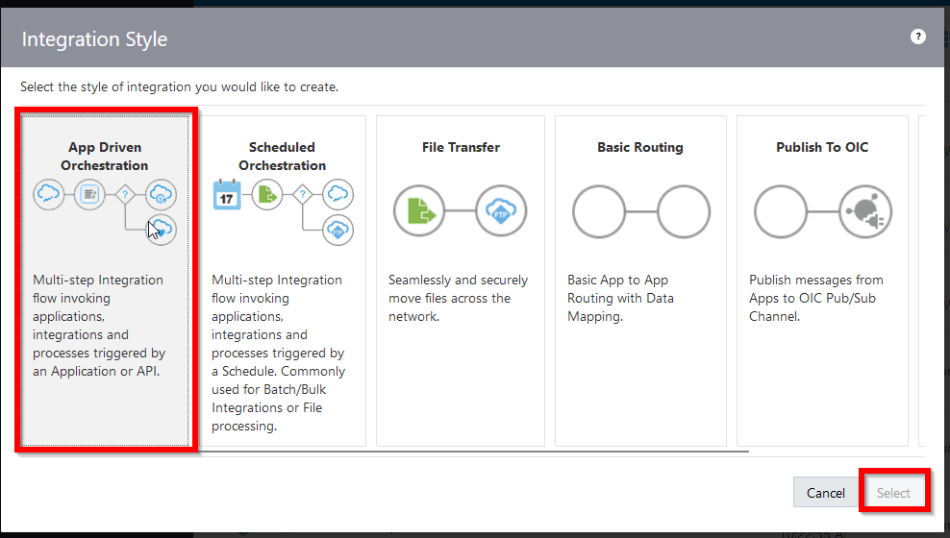
Task: Click 'Seamlessly and securely move files' description
Action: click(458, 298)
